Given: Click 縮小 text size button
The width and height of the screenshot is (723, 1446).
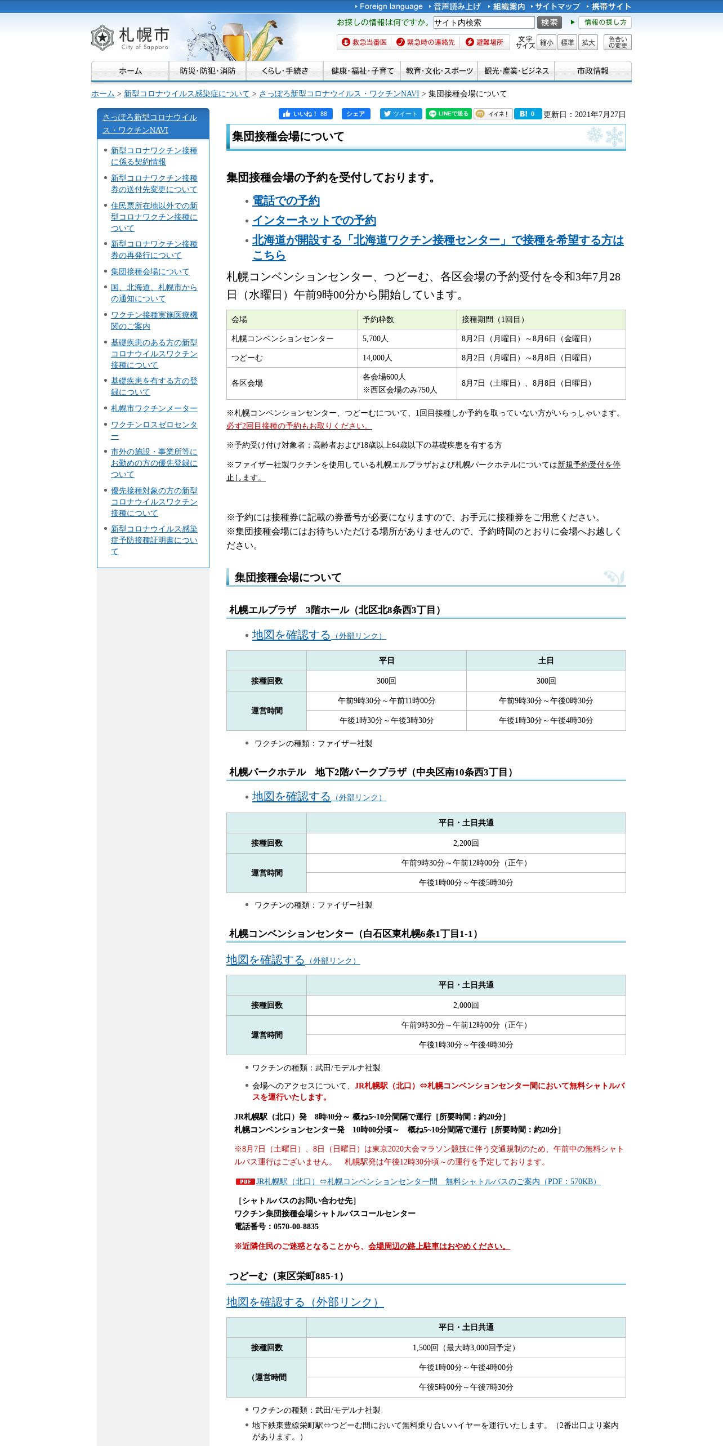Looking at the screenshot, I should 546,43.
